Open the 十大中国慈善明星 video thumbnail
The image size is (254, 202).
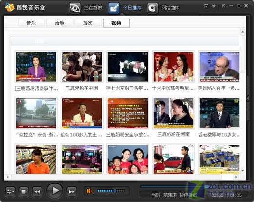pyautogui.click(x=174, y=67)
